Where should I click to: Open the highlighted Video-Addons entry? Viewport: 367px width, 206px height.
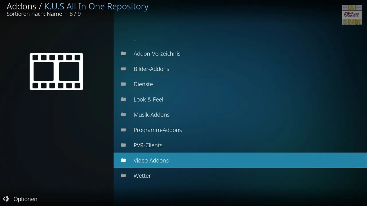[x=240, y=160]
